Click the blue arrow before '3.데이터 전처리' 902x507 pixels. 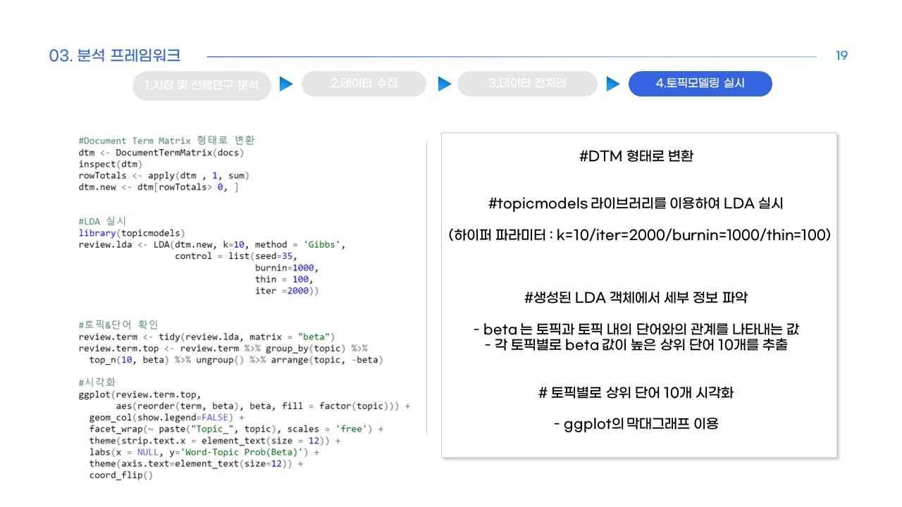[445, 84]
